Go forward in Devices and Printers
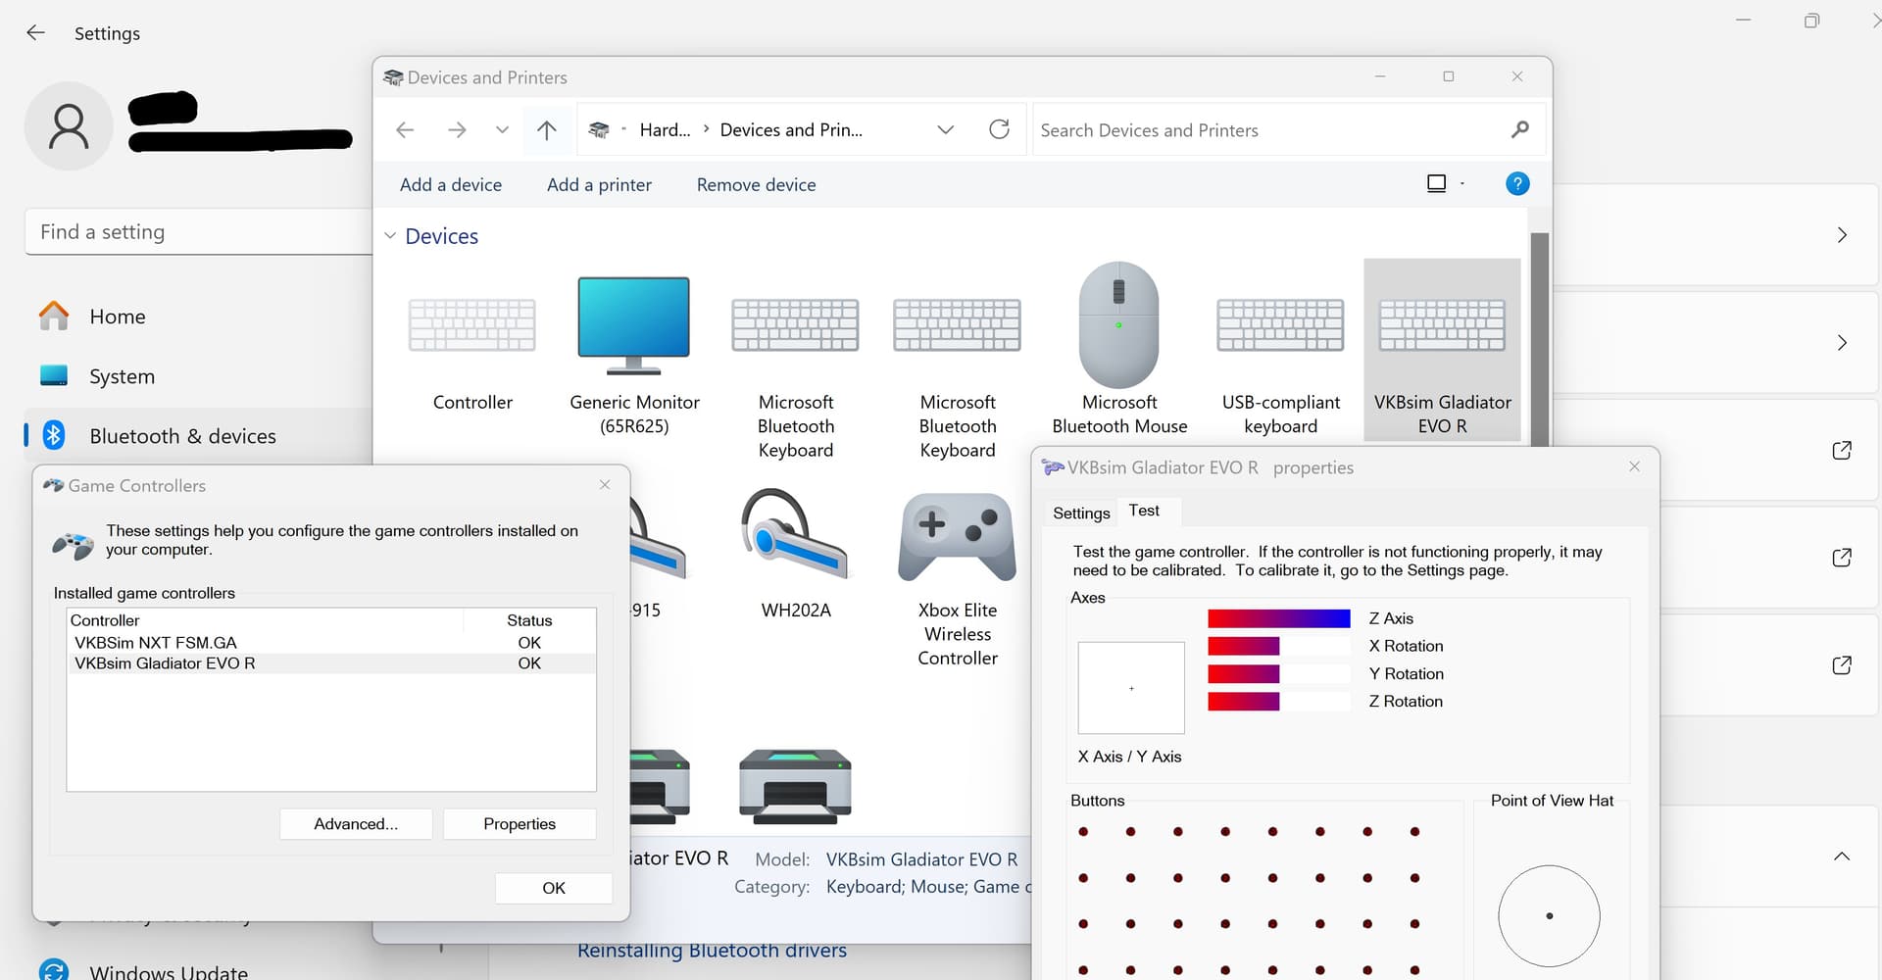 coord(457,129)
